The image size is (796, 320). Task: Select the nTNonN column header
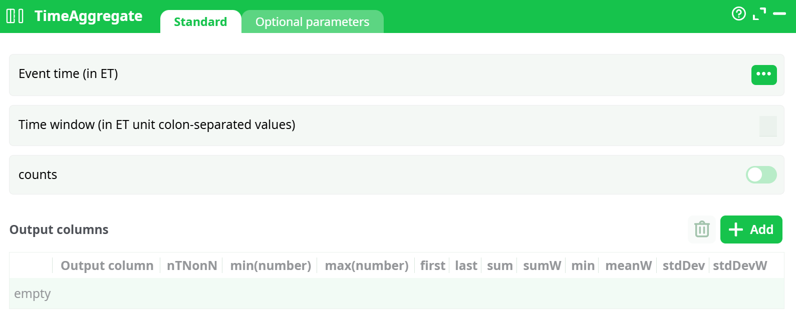192,265
